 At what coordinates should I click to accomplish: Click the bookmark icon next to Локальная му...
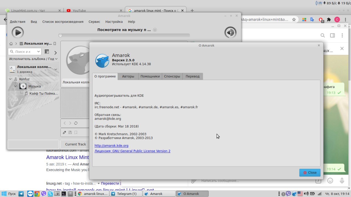pos(55,44)
